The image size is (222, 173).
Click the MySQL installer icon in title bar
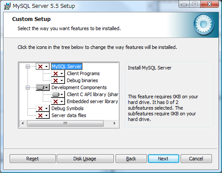click(x=7, y=6)
